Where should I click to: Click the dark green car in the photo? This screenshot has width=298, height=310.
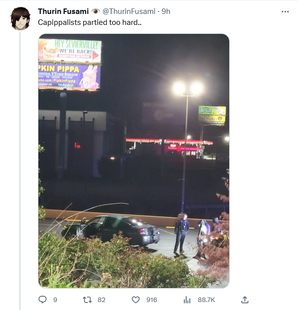[111, 231]
